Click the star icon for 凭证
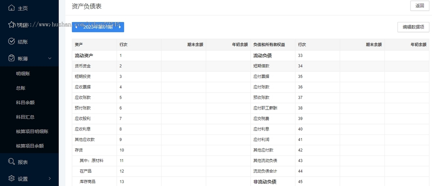Image resolution: width=432 pixels, height=186 pixels. click(12, 25)
